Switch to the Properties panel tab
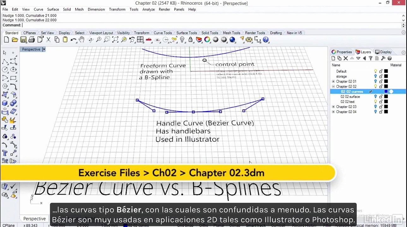The image size is (407, 227). click(341, 52)
